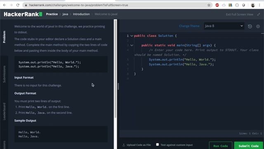The image size is (264, 149).
Task: Click the Output Format heading
Action: (x=25, y=93)
